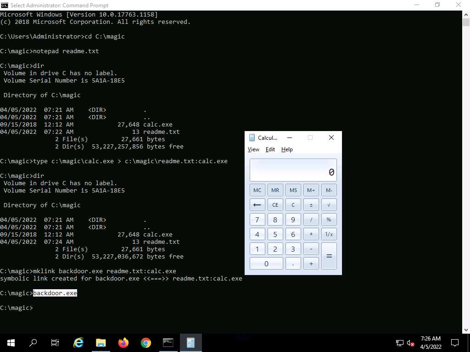Viewport: 470px width, 352px height.
Task: Open taskbar search magnifier
Action: pyautogui.click(x=33, y=342)
